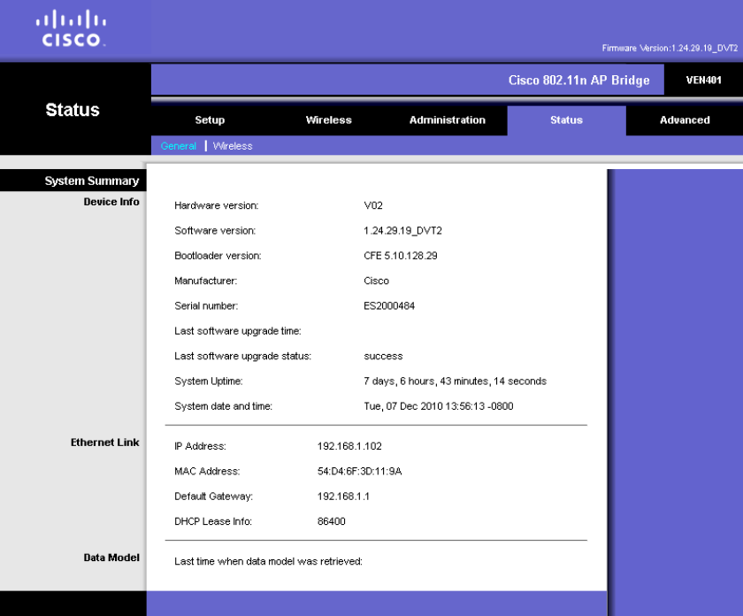This screenshot has width=743, height=616.
Task: Click Last software upgrade time label
Action: [x=237, y=331]
